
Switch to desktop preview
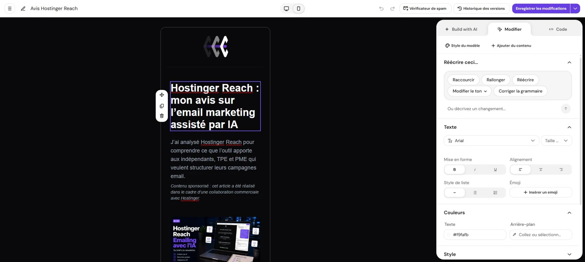tap(286, 8)
